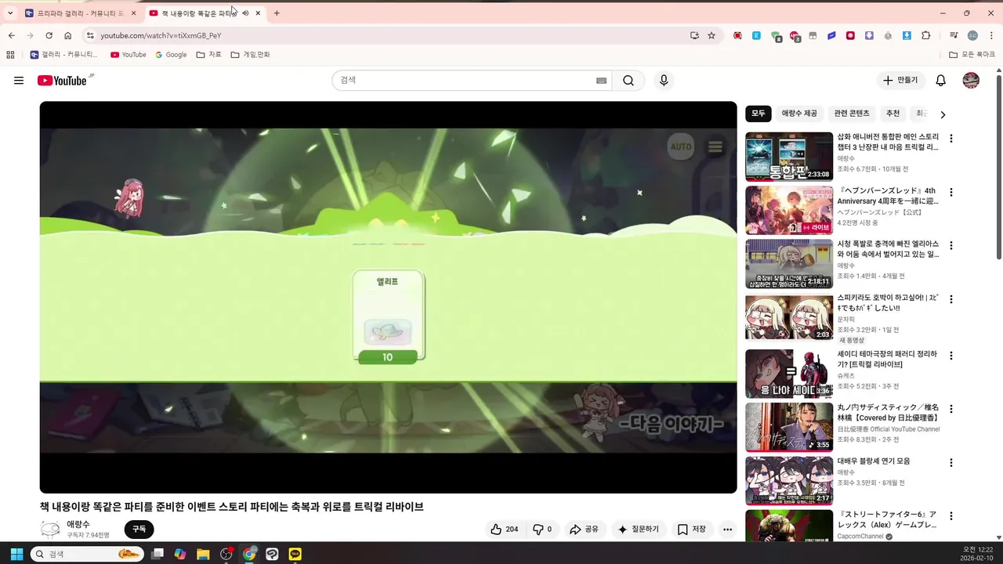1003x564 pixels.
Task: Open KakaoTalk from the taskbar
Action: (x=295, y=554)
